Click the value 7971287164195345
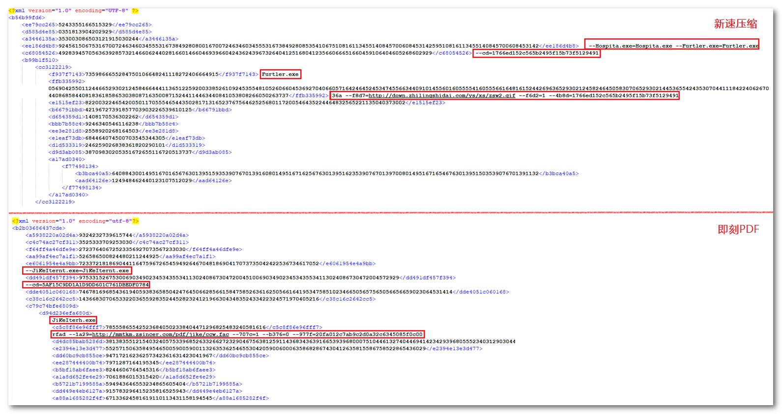782x414 pixels. [132, 363]
